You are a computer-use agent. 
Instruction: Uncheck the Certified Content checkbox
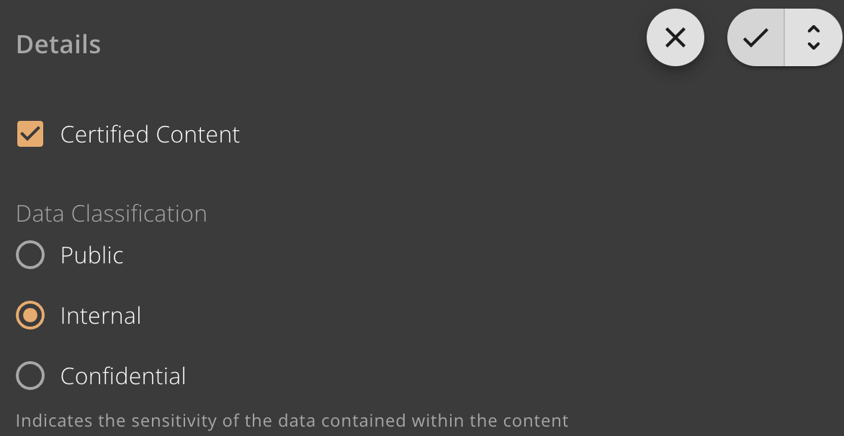point(30,134)
